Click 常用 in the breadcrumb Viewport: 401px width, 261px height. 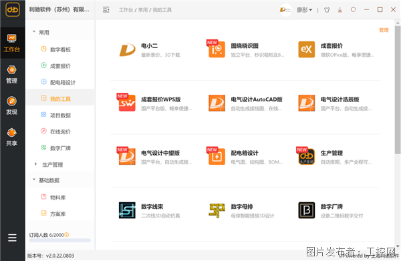tap(143, 10)
